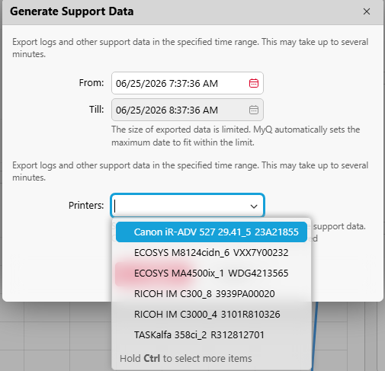This screenshot has height=371, width=385.
Task: Select RICOH IM C300_8 printer
Action: (211, 294)
